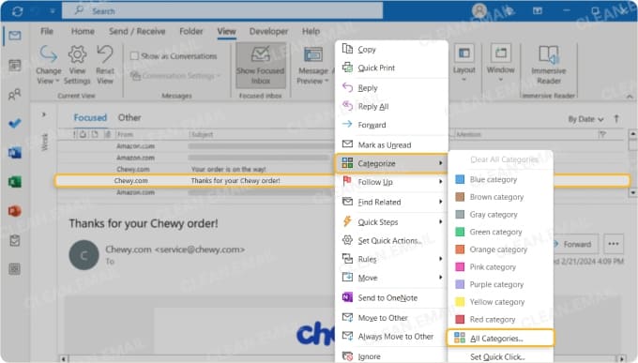Open the Mail view in left sidebar

tap(15, 36)
